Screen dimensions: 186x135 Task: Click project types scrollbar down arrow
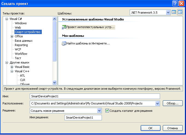click(x=54, y=82)
